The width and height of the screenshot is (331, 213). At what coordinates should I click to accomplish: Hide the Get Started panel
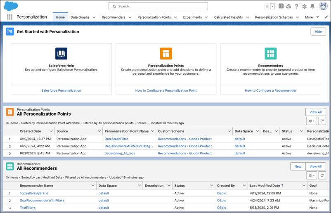pos(318,32)
